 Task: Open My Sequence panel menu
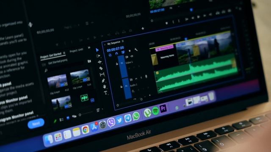(123, 41)
